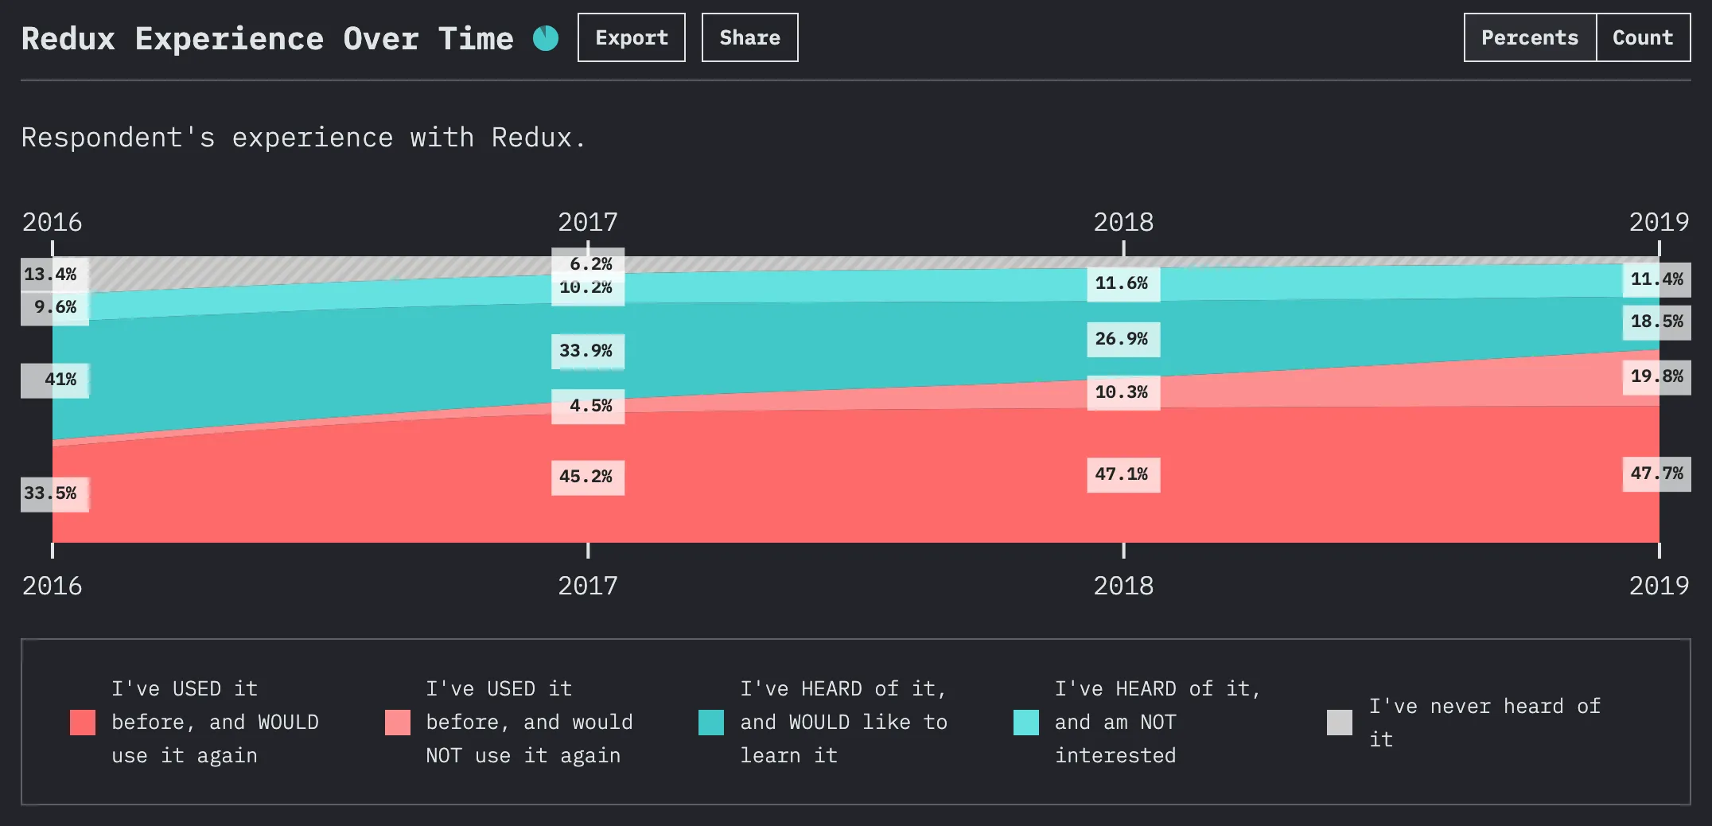
Task: Click the 'Redux Experience Over Time' heading
Action: coord(267,38)
